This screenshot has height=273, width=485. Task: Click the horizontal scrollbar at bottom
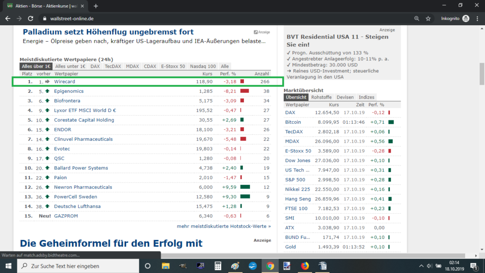pos(313,255)
